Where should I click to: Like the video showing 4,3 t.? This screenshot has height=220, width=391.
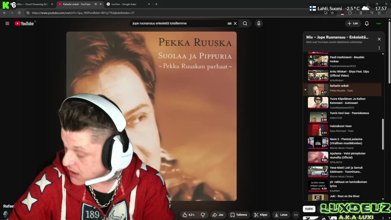point(189,215)
